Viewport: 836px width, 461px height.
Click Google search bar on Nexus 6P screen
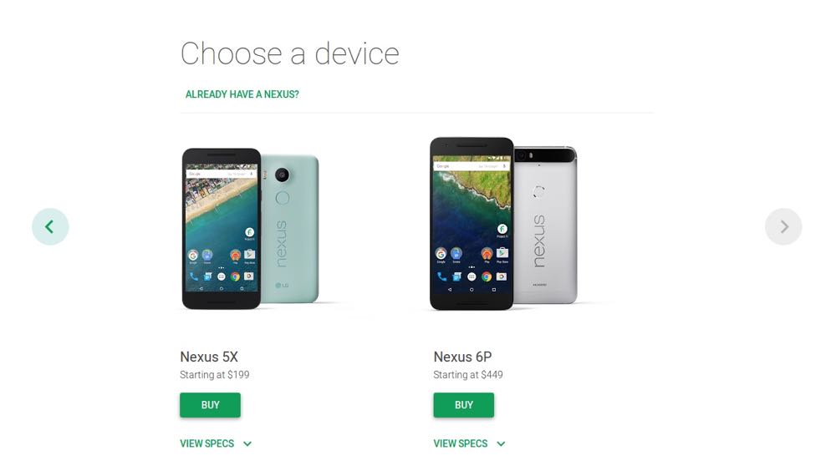click(x=472, y=166)
